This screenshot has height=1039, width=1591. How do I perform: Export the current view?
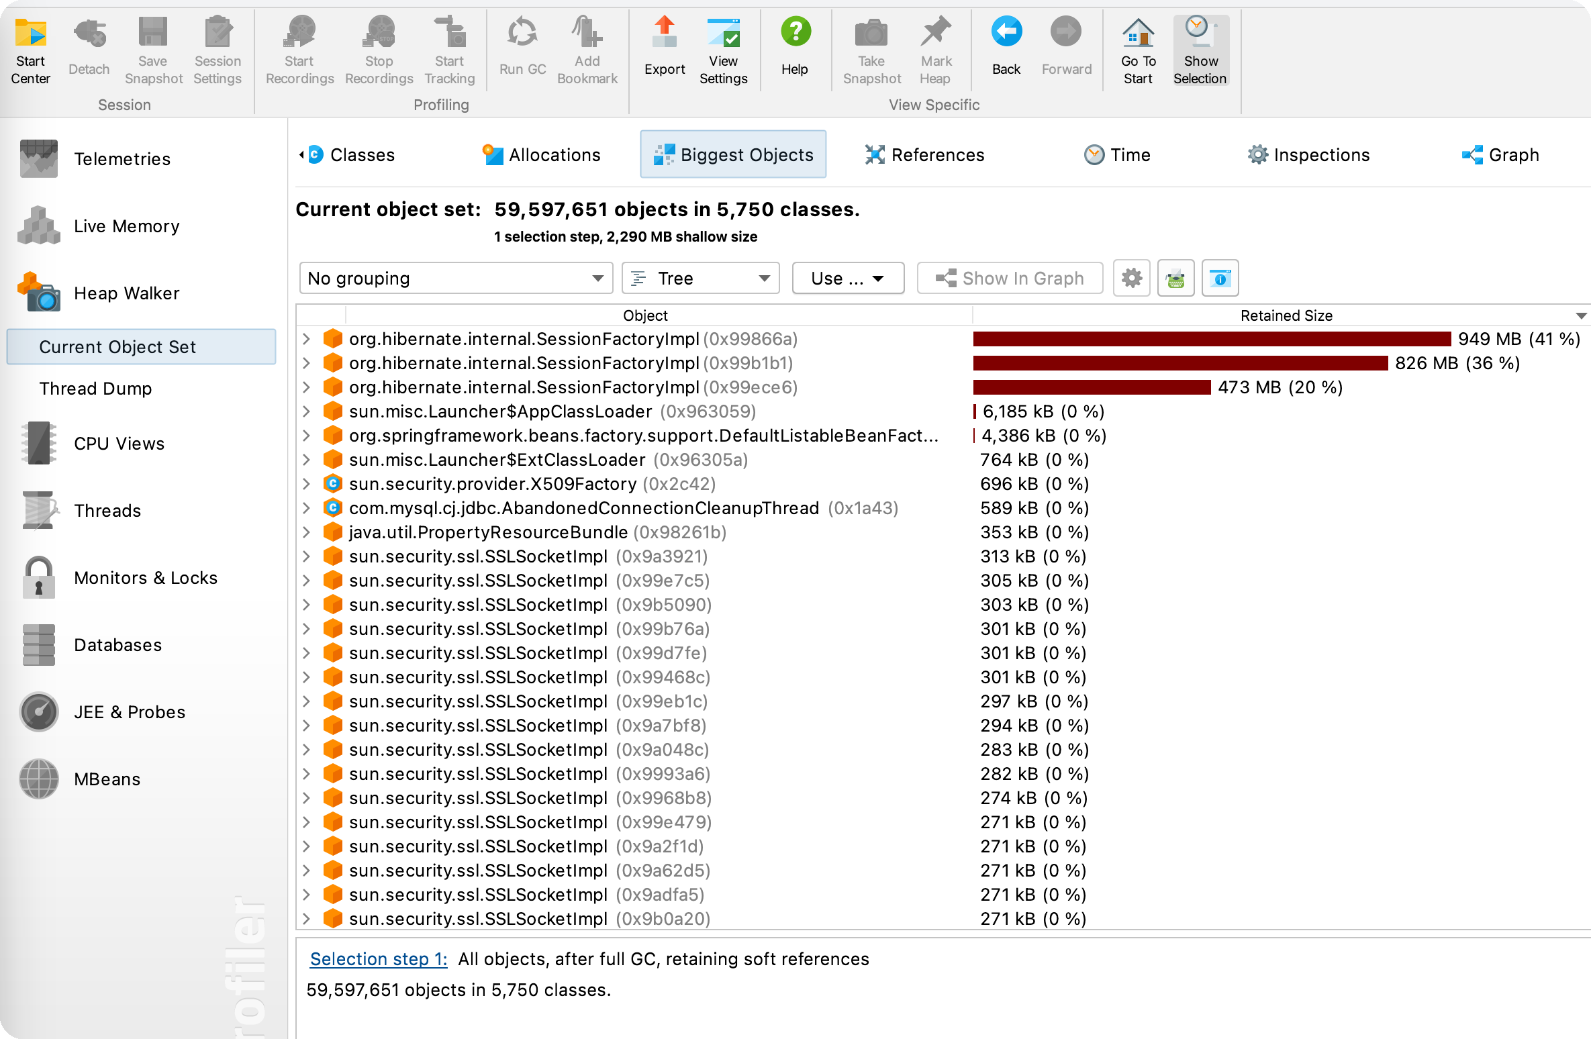(664, 47)
